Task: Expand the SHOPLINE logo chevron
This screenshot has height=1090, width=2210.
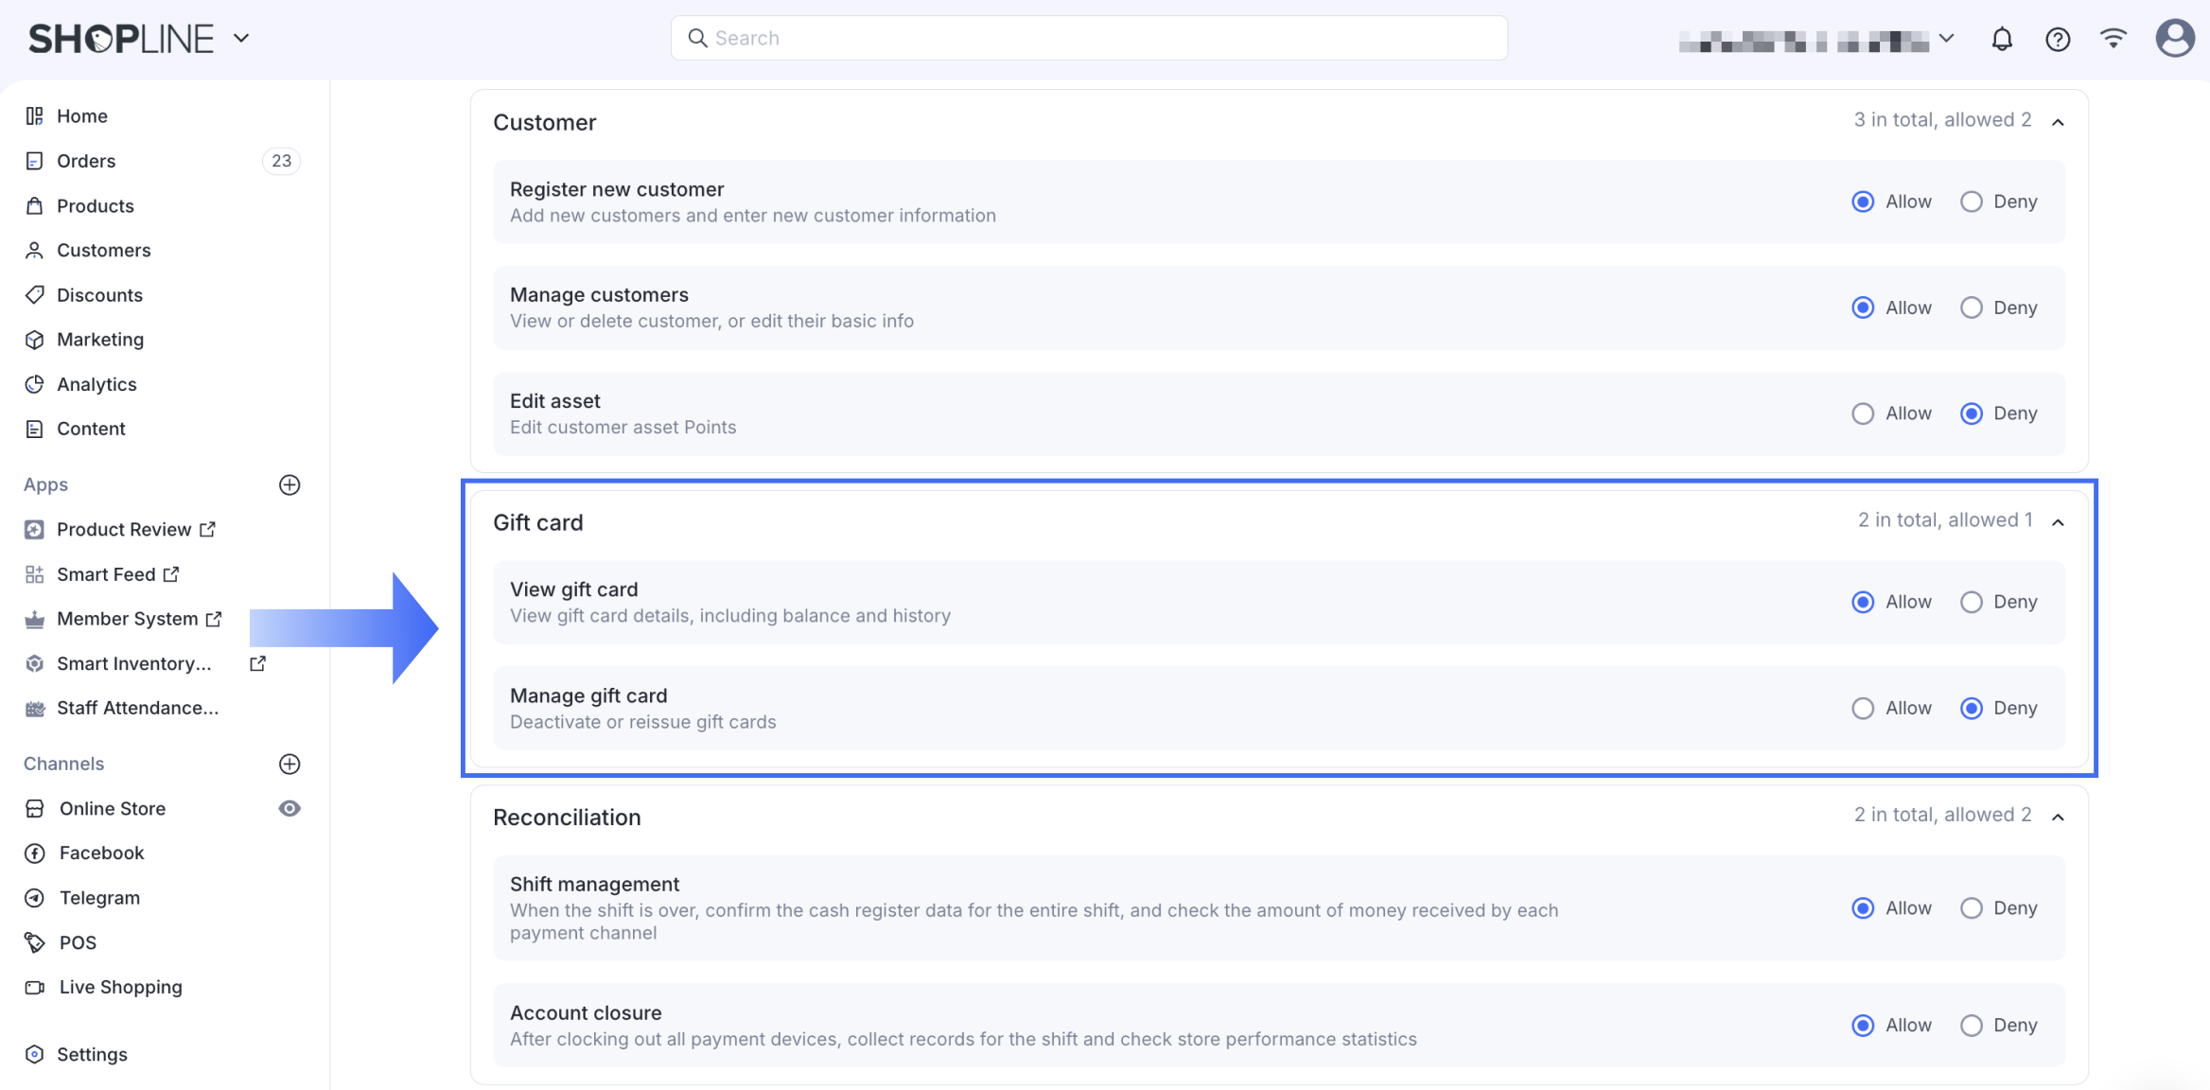Action: 242,38
